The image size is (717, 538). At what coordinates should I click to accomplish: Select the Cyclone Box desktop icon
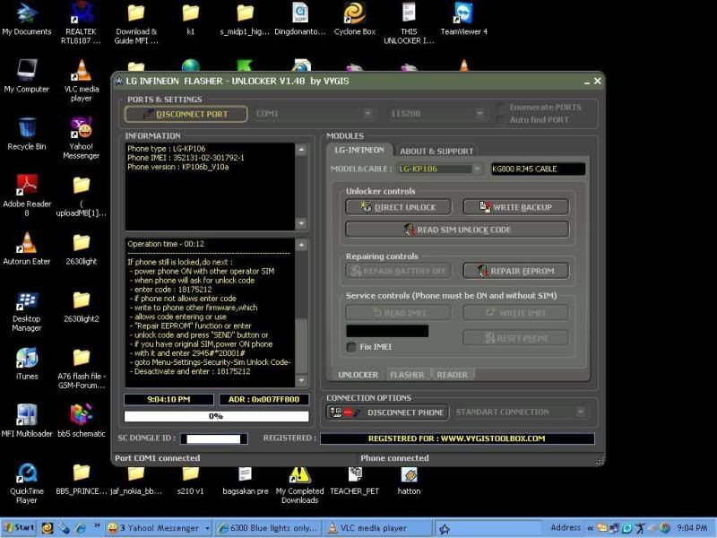point(354,19)
